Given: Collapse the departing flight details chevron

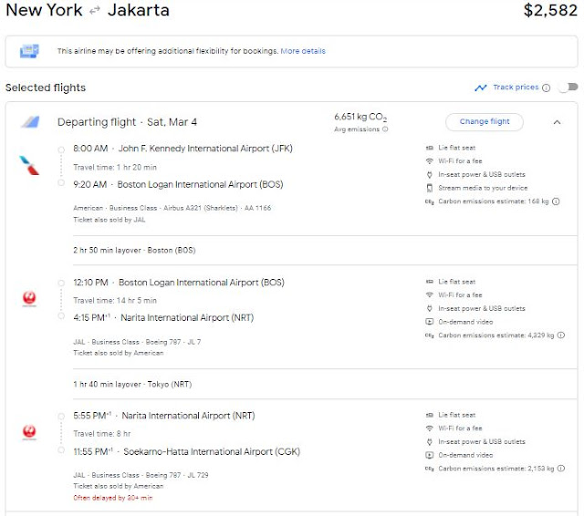Looking at the screenshot, I should pos(557,122).
